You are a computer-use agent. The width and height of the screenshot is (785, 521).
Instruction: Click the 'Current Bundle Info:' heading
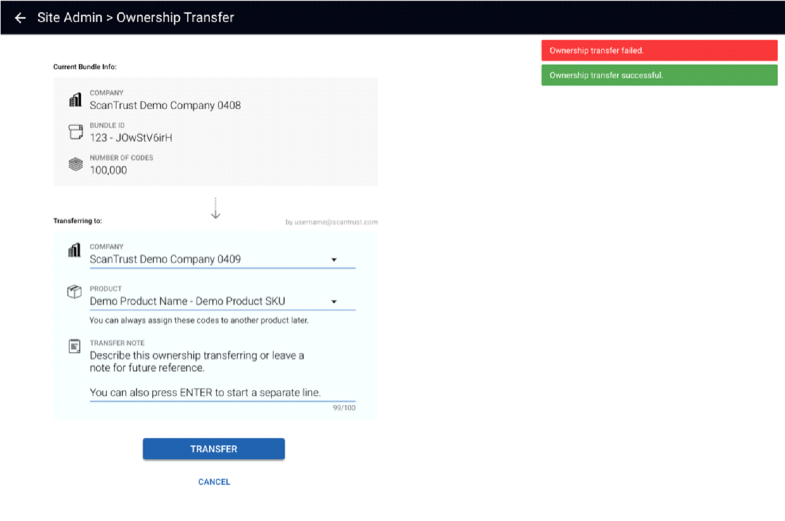85,67
